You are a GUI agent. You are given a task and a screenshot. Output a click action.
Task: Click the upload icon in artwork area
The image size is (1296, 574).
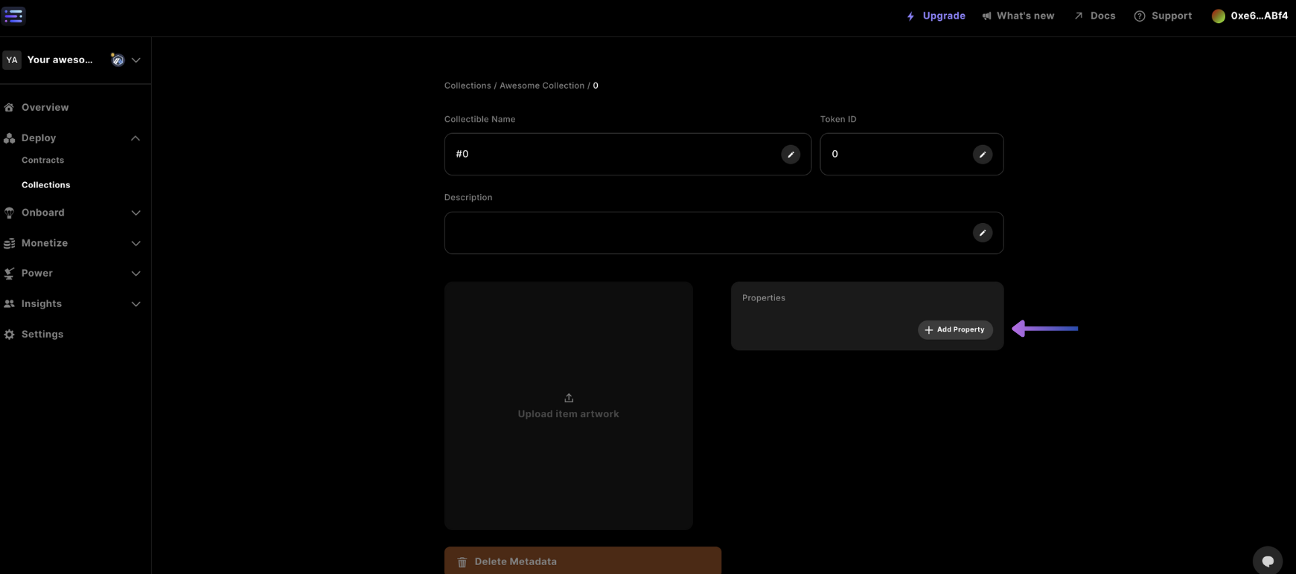pos(569,398)
